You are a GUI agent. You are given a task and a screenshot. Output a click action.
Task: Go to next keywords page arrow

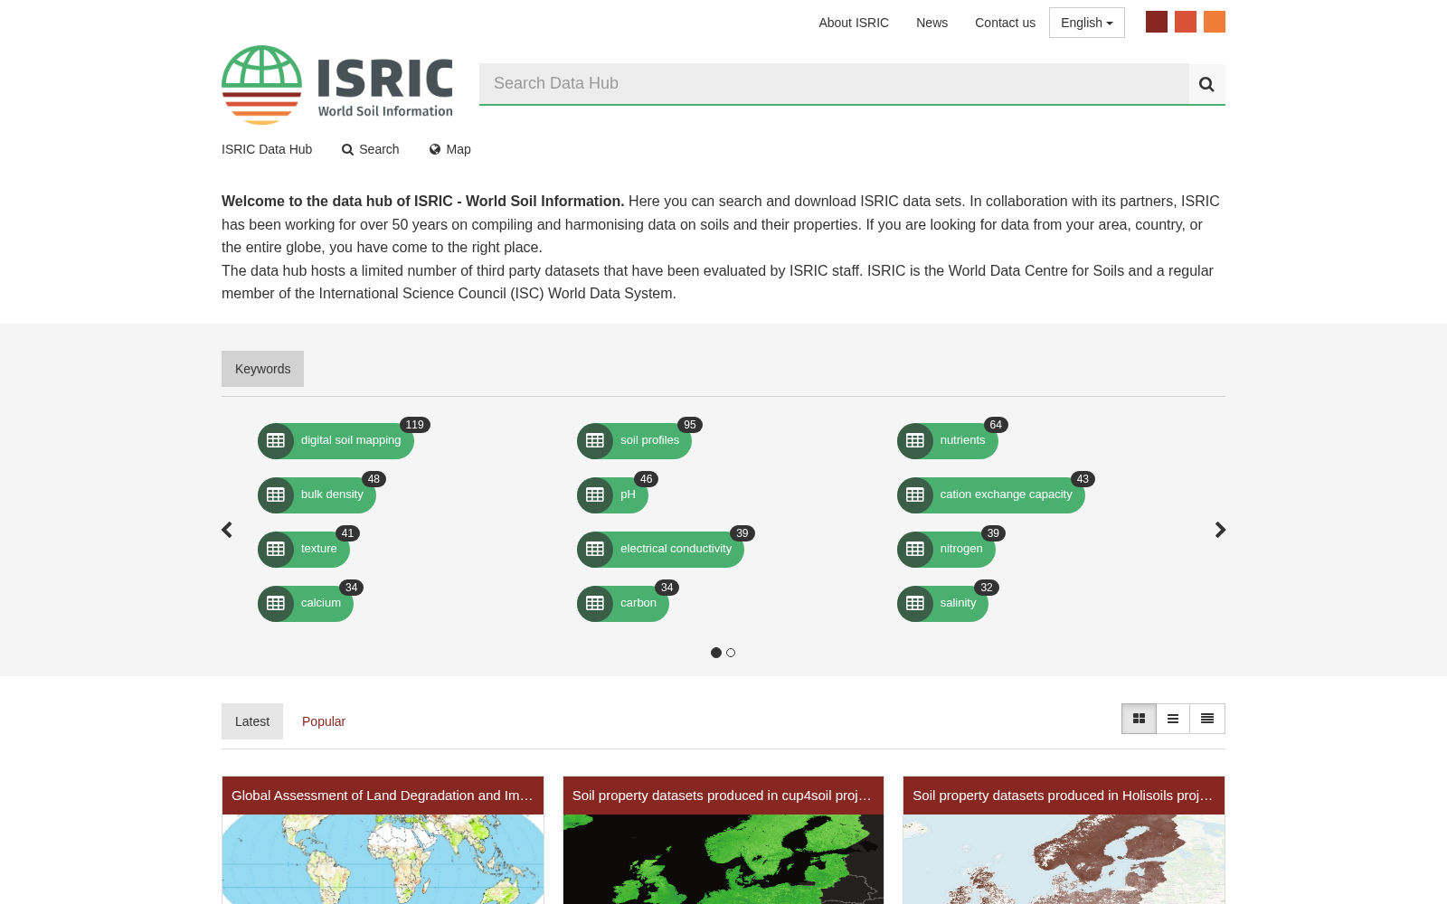click(x=1220, y=530)
